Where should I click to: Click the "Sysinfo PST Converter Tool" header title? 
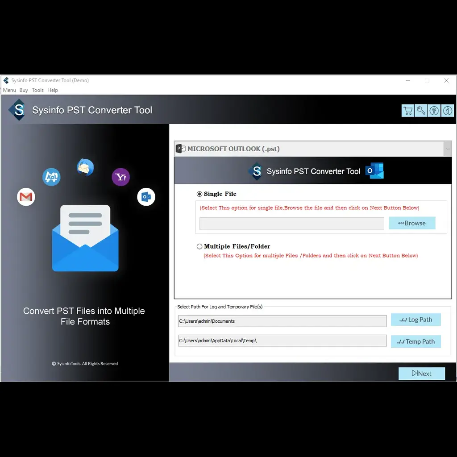tap(92, 110)
